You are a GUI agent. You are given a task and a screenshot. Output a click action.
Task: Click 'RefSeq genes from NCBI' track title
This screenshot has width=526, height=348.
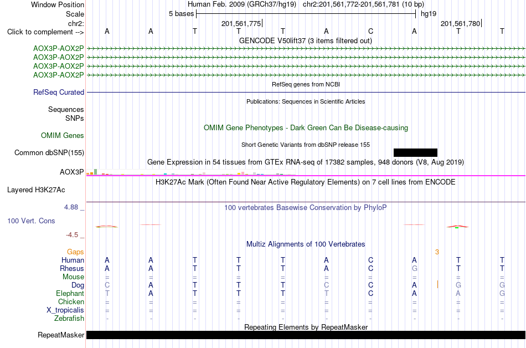pyautogui.click(x=306, y=85)
